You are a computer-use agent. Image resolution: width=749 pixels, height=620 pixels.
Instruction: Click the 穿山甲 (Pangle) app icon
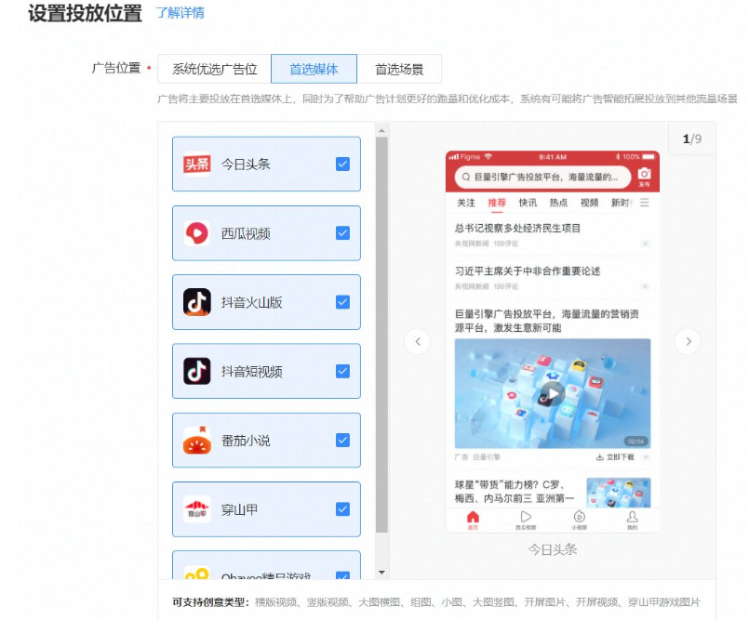coord(198,509)
